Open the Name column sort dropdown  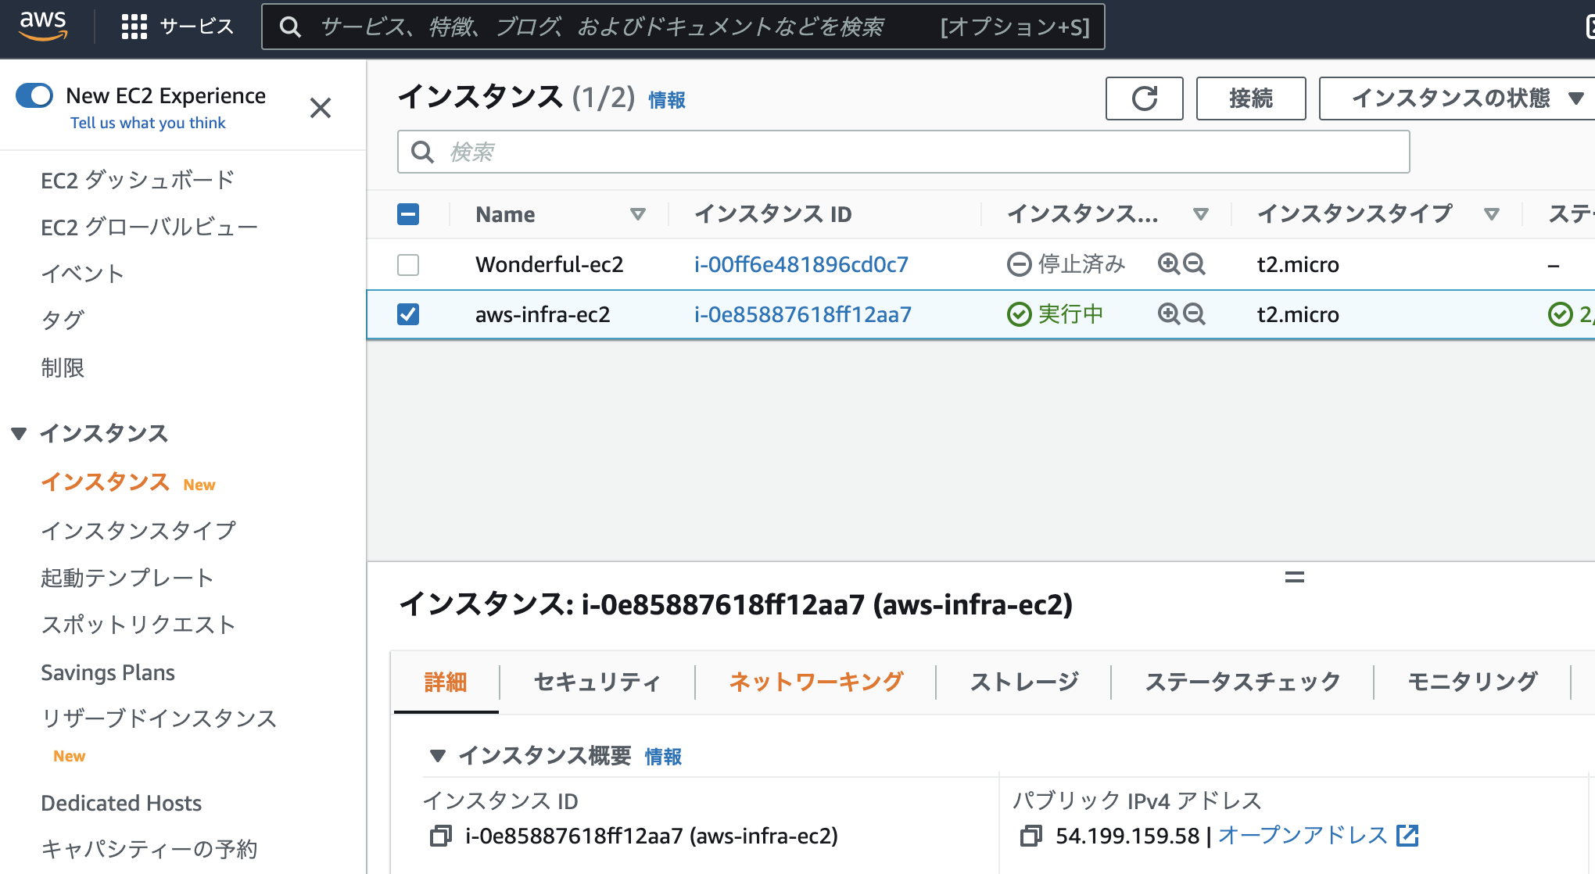(639, 213)
